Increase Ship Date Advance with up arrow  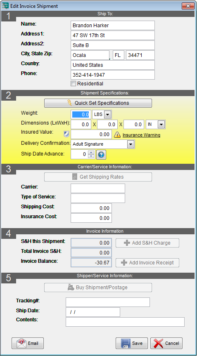91,153
